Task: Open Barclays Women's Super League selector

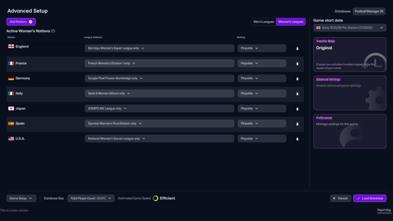Action: click(159, 48)
